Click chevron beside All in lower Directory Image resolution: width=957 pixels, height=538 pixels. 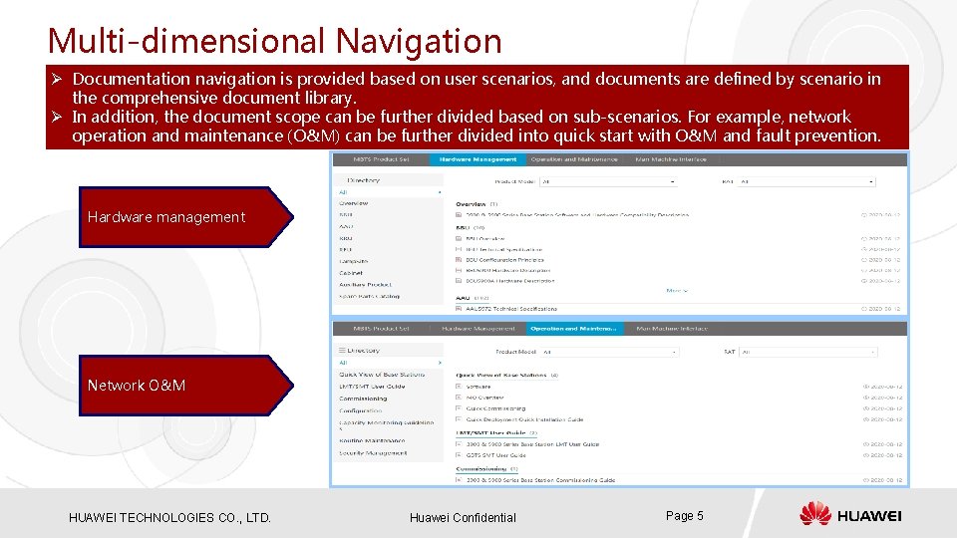[440, 363]
